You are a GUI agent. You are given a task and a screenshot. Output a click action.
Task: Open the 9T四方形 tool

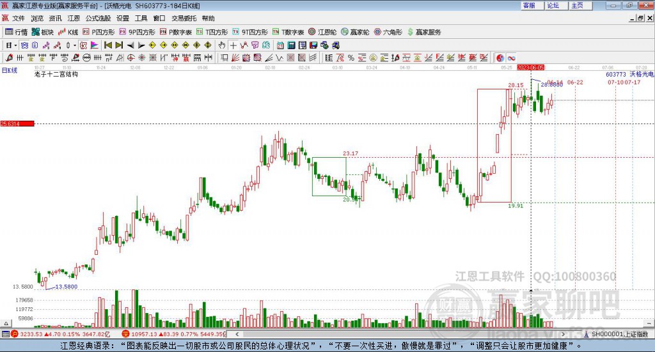pyautogui.click(x=250, y=32)
